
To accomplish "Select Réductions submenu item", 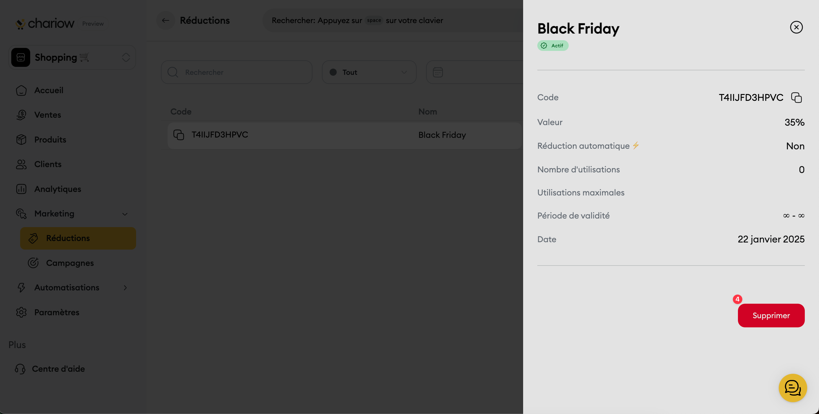I will [x=78, y=238].
